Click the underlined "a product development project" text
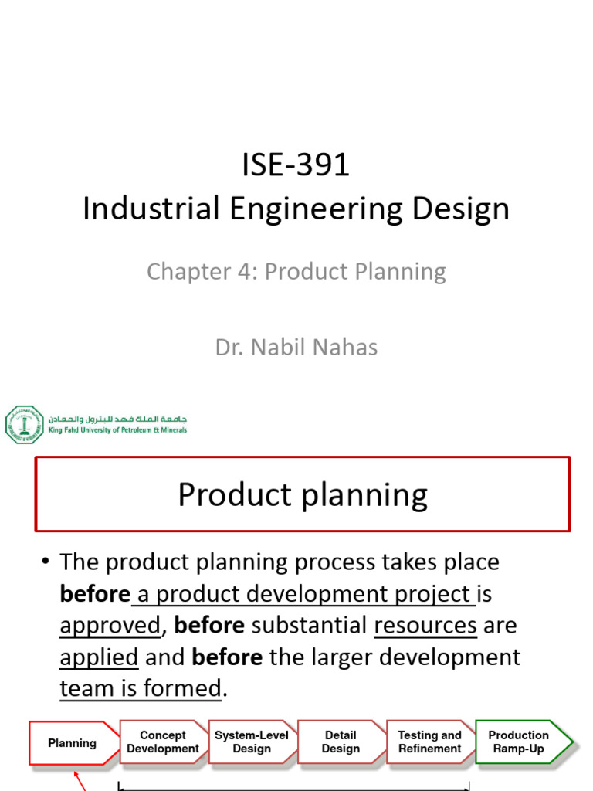The width and height of the screenshot is (593, 791). pos(304,594)
